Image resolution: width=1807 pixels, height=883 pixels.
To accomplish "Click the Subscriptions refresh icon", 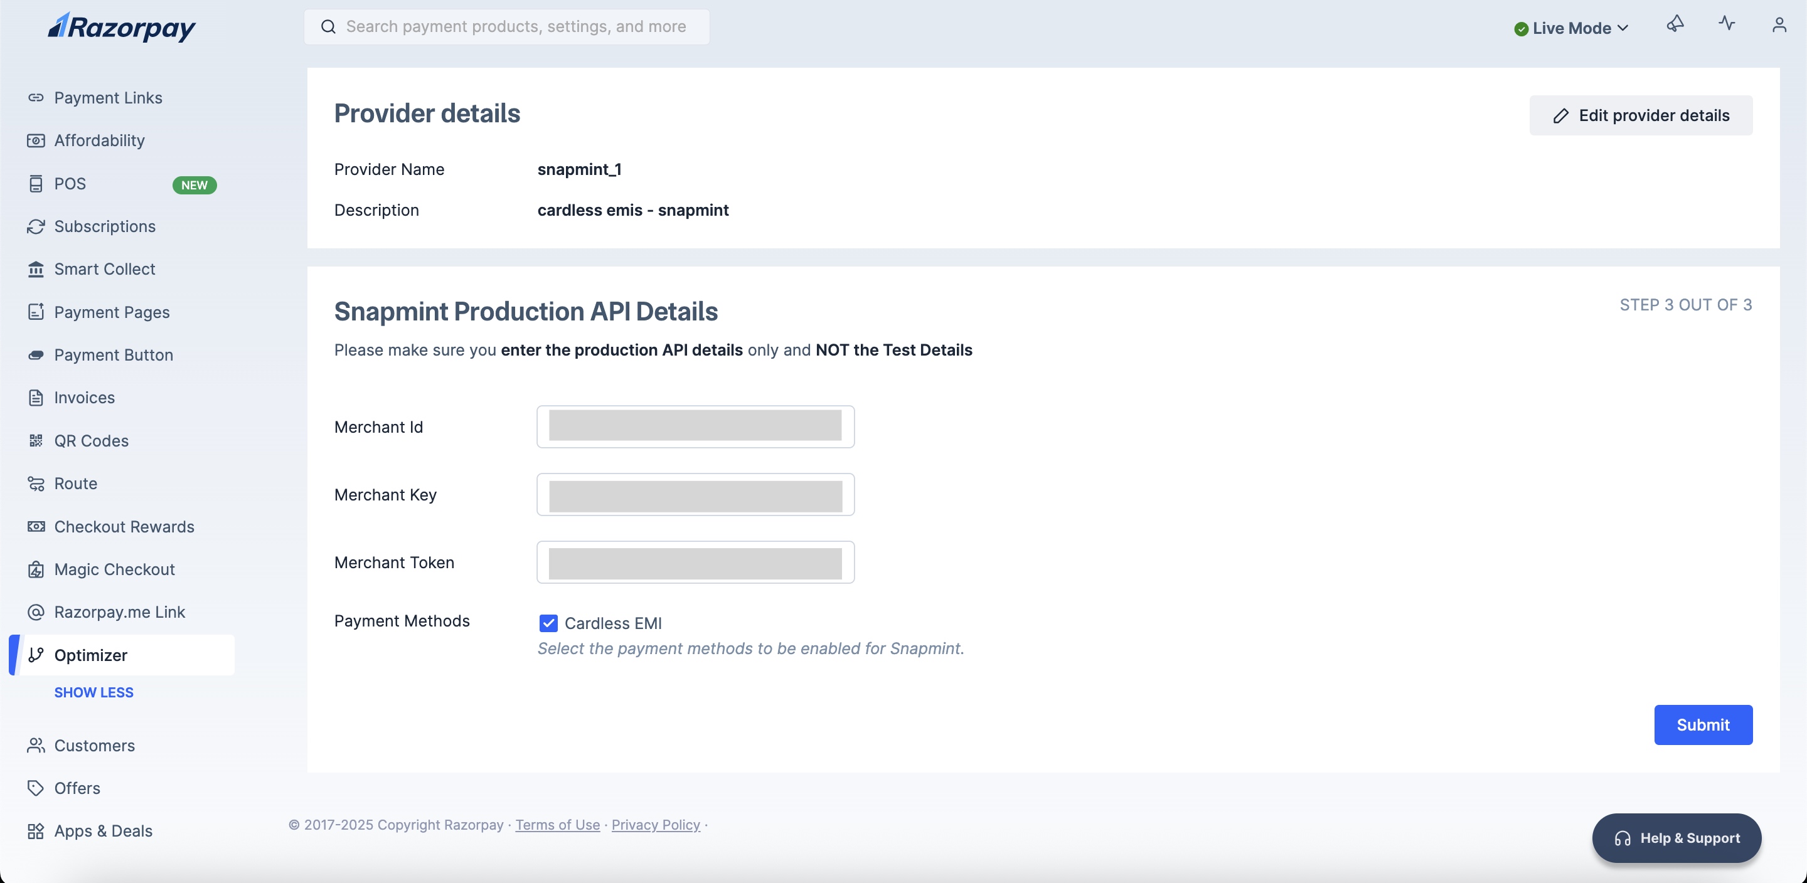I will (36, 226).
